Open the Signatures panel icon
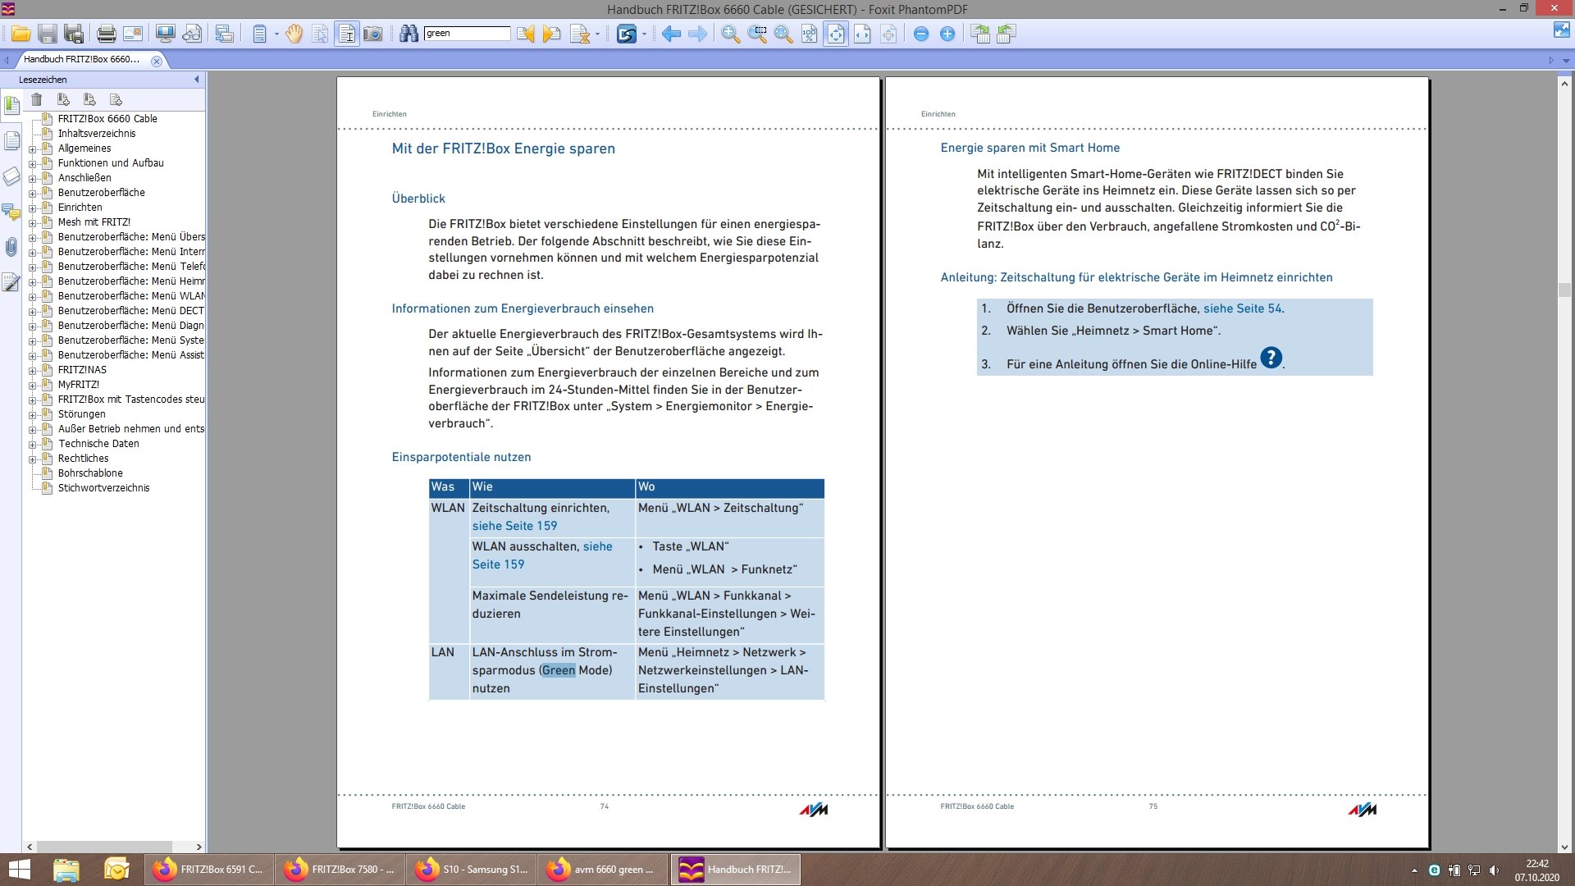 11,282
